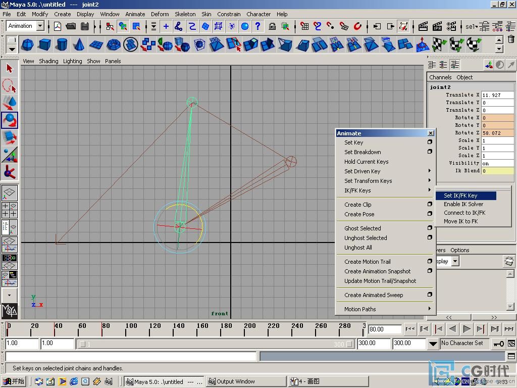Open the shelf tabs dropdown arrow
Viewport: 517px width, 388px height.
12,49
